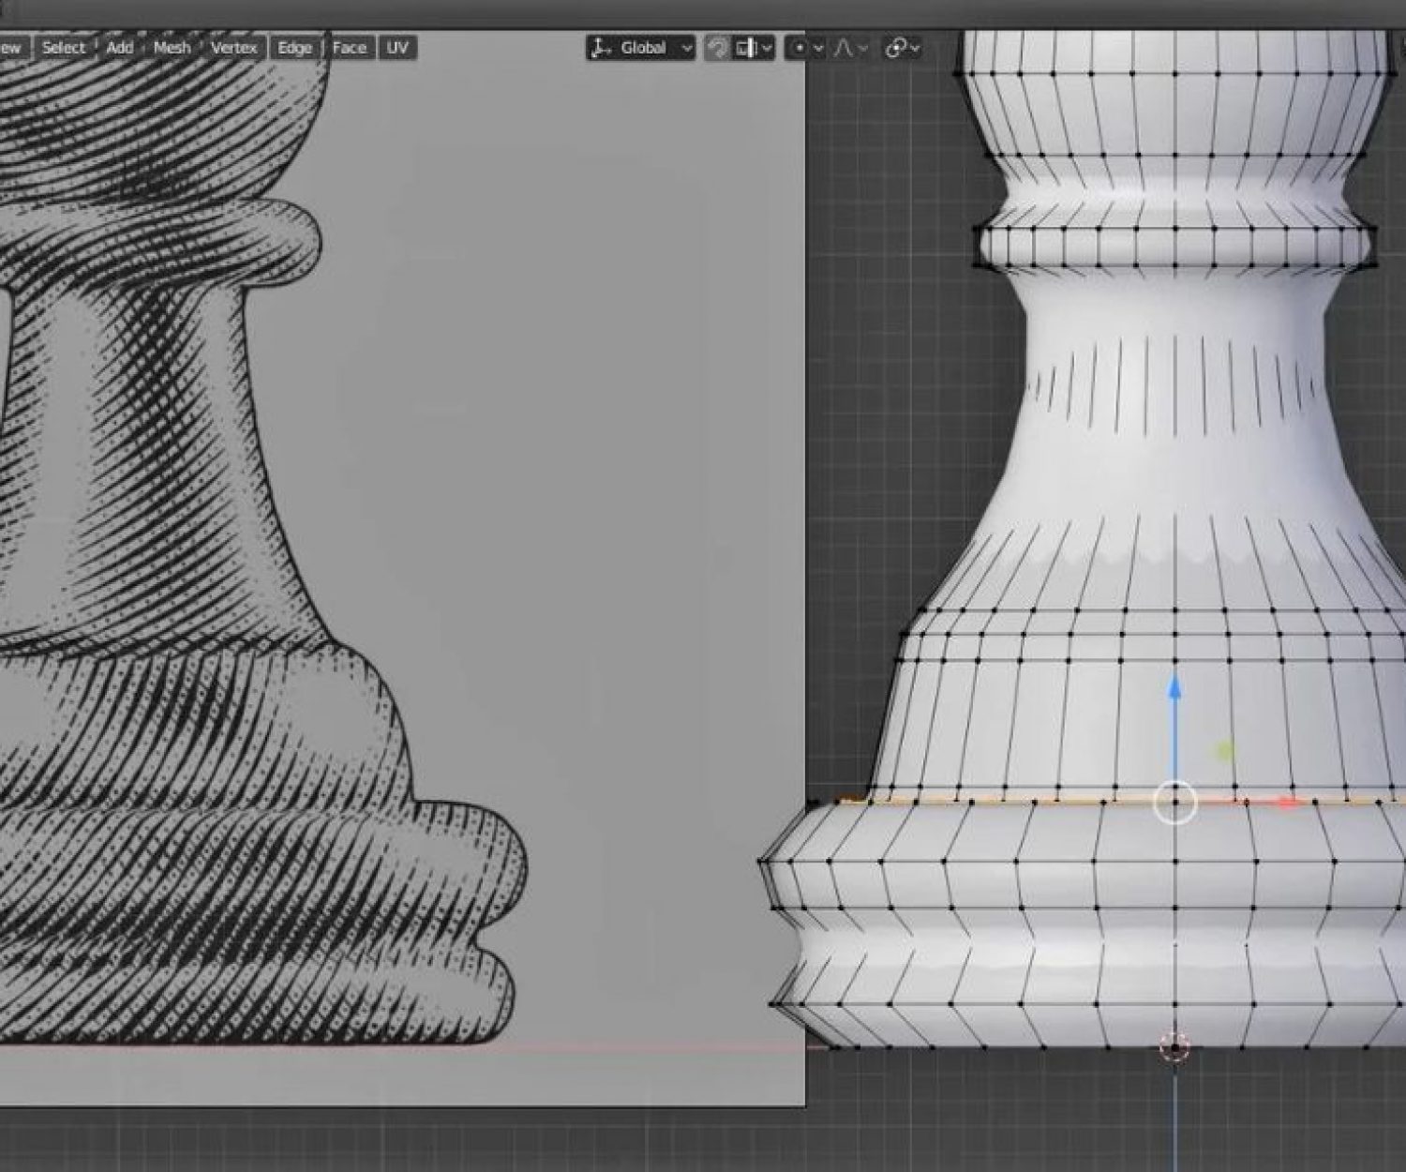Open the Mesh menu
The height and width of the screenshot is (1172, 1406).
(x=172, y=48)
